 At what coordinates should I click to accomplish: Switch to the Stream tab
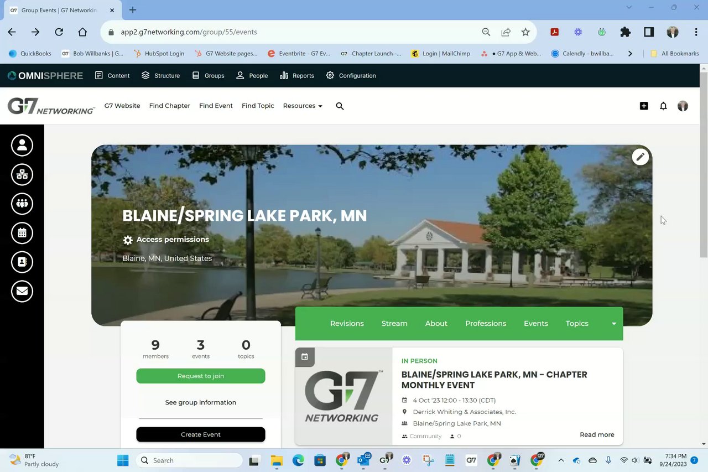click(x=394, y=324)
